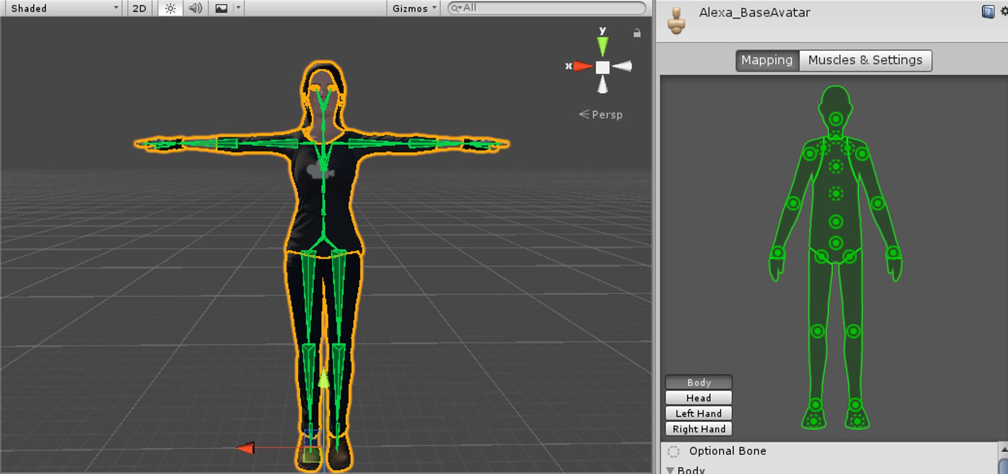Screen dimensions: 1008x474
Task: Open the Gizmos dropdown menu
Action: tap(414, 8)
